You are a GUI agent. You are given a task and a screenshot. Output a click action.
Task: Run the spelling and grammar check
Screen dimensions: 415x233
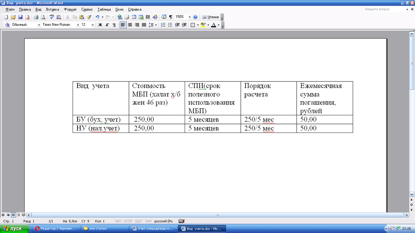pyautogui.click(x=52, y=17)
